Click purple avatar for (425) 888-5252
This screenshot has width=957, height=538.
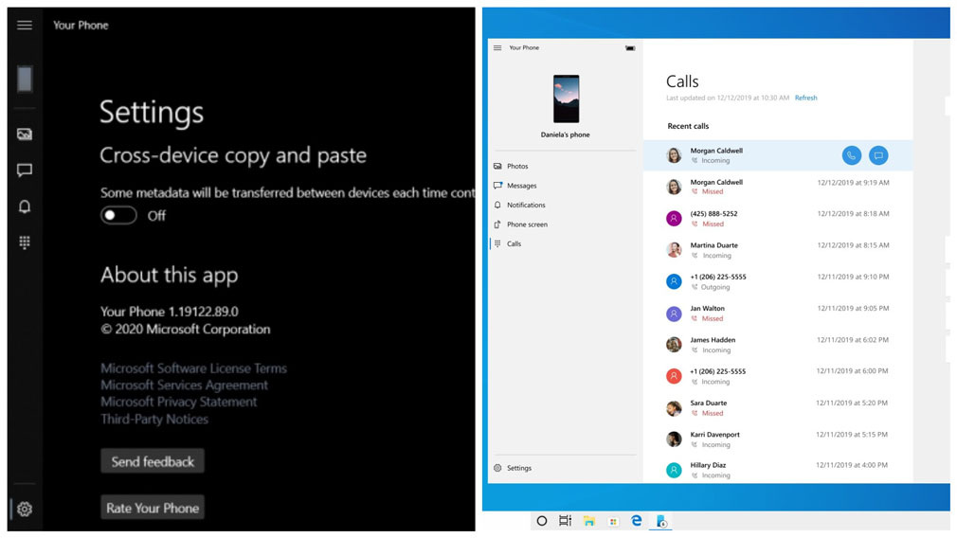point(674,219)
